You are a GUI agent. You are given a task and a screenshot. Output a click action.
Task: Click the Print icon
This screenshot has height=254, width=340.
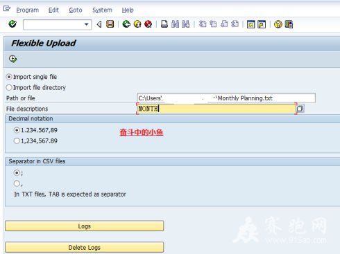(x=164, y=24)
